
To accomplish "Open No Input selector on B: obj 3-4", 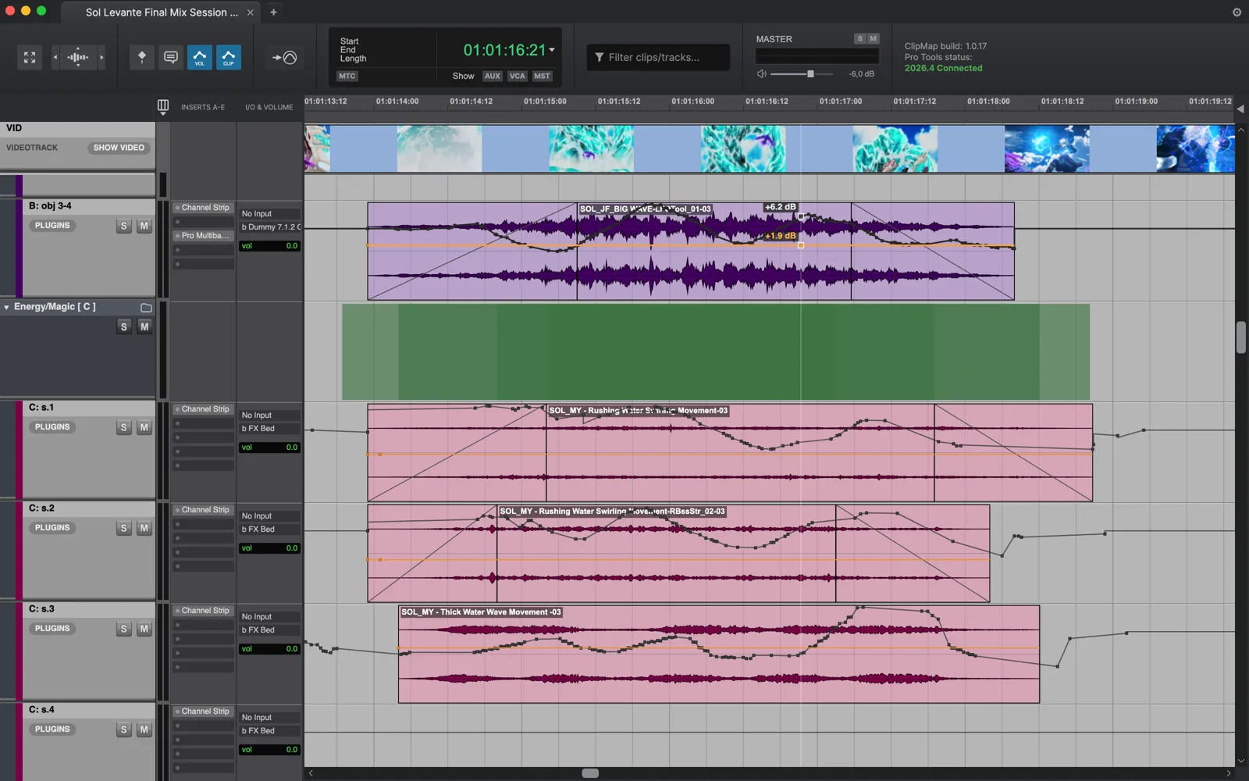I will [269, 213].
